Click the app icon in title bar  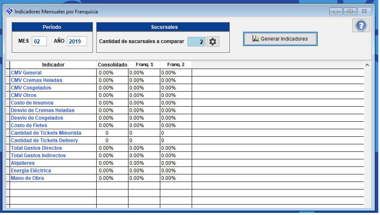coord(9,11)
